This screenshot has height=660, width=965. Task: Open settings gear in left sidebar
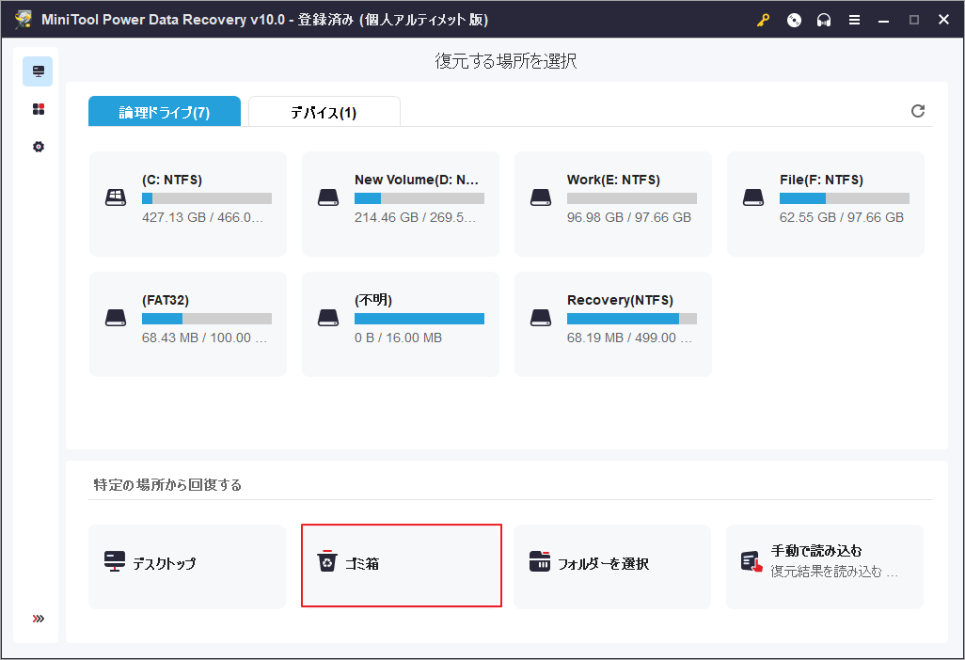pyautogui.click(x=38, y=148)
